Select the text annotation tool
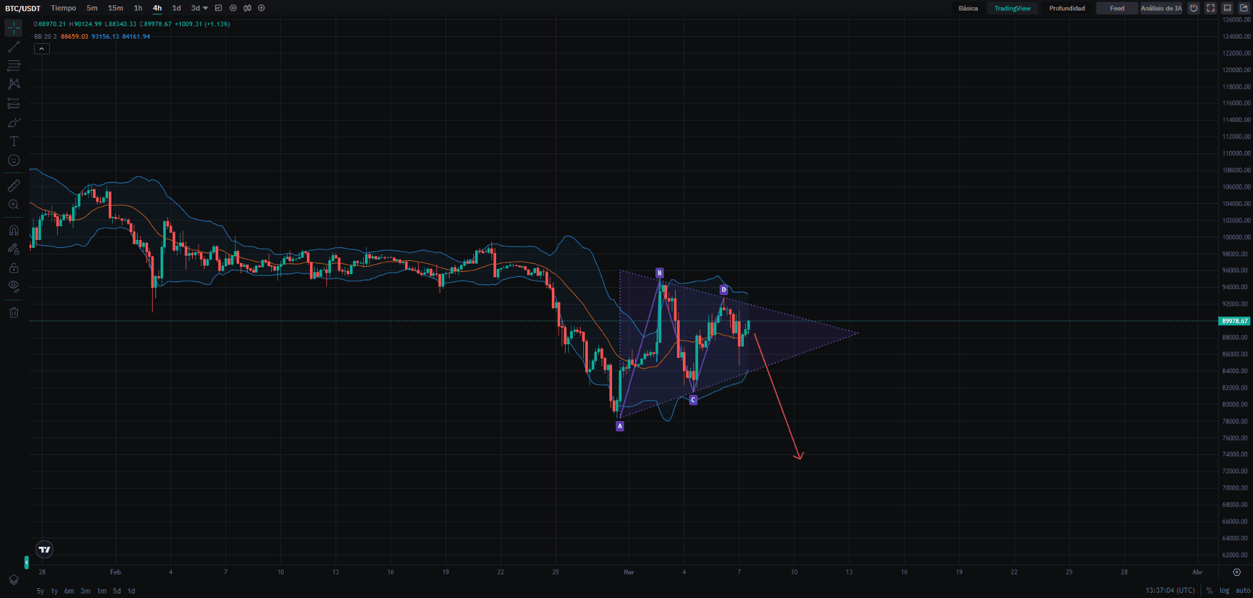The image size is (1253, 598). [14, 142]
